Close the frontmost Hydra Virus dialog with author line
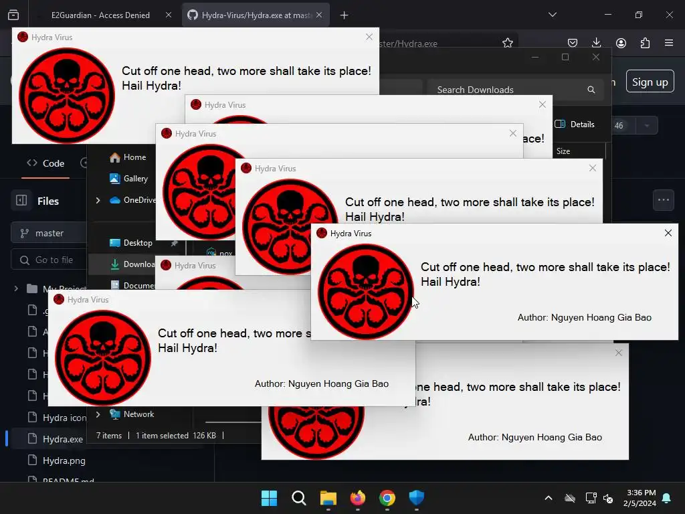 [x=668, y=234]
